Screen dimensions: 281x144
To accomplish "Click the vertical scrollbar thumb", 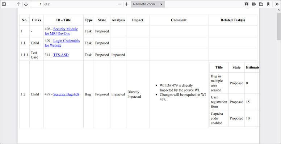I will tap(279, 26).
